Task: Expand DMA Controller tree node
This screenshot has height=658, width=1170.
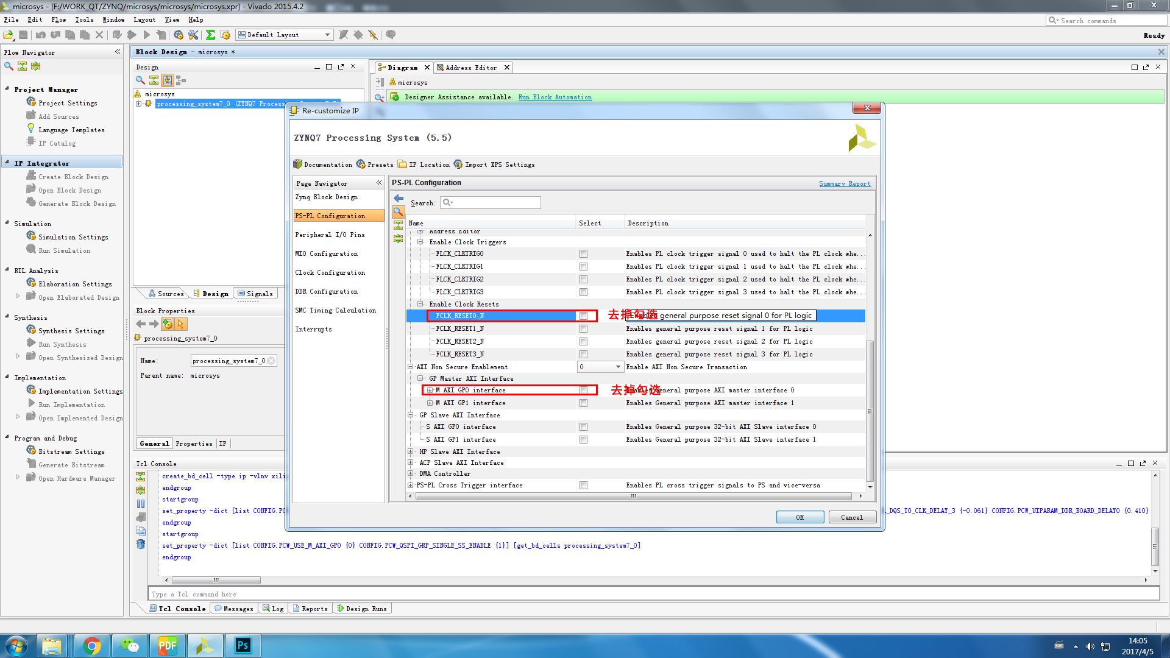Action: point(410,473)
